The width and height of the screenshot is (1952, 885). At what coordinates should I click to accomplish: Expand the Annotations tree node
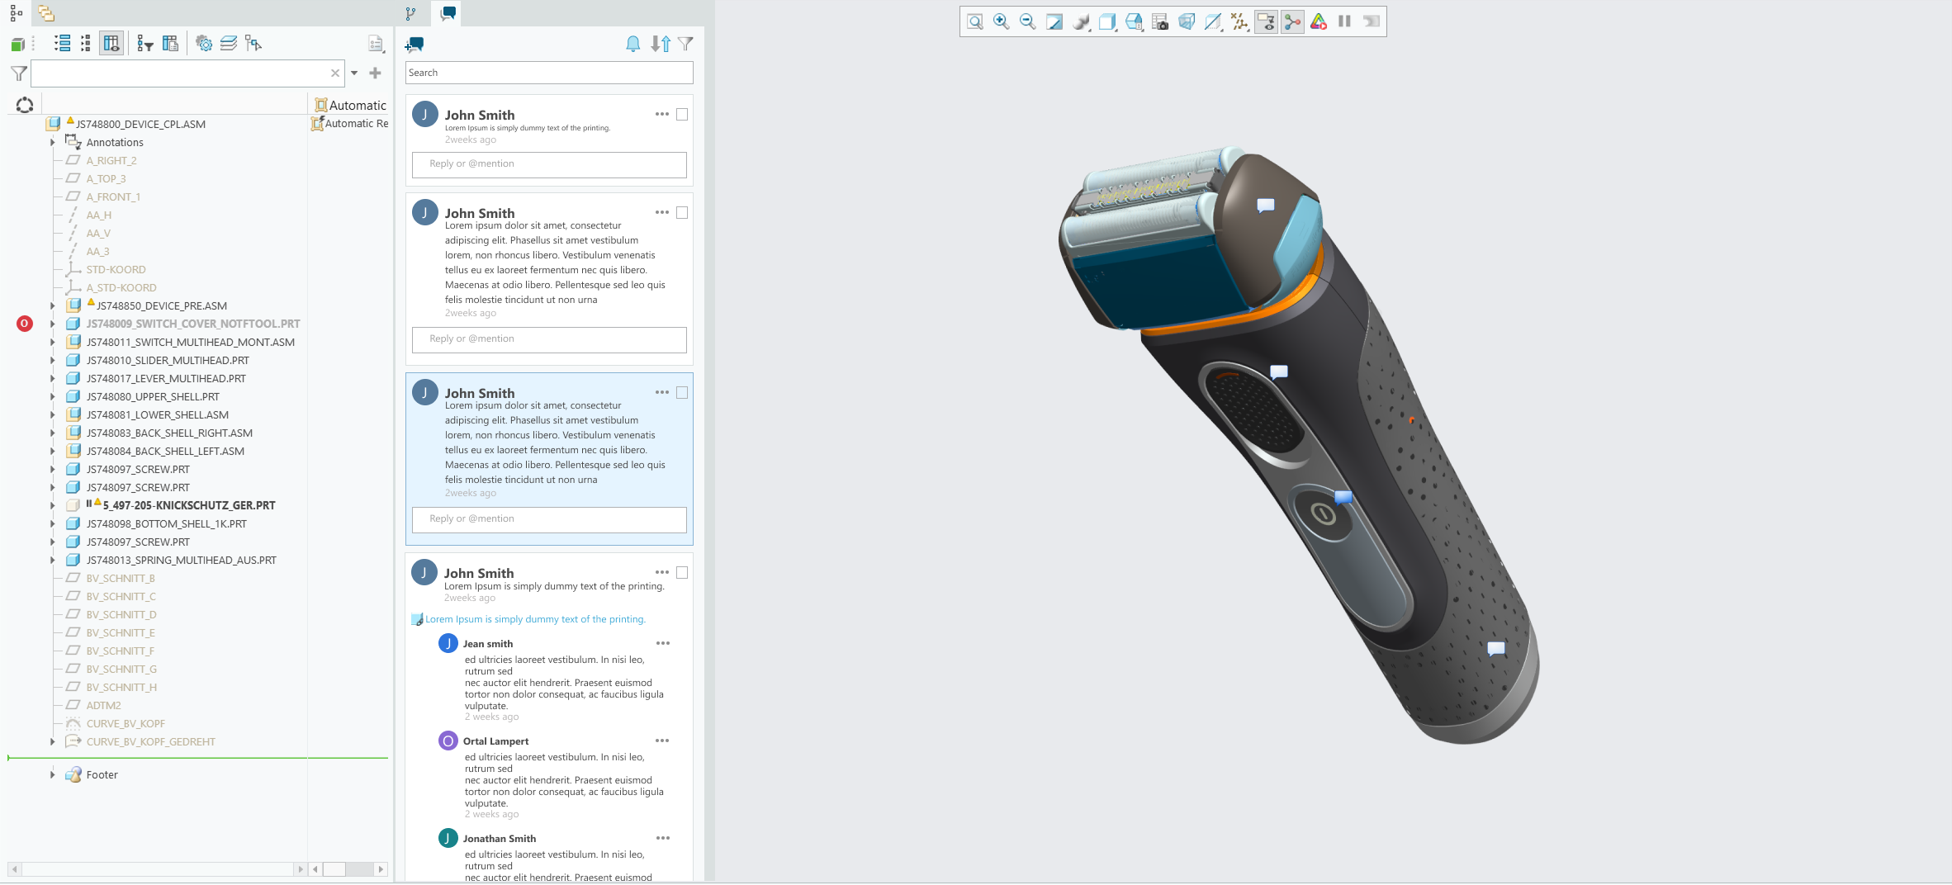pos(53,143)
